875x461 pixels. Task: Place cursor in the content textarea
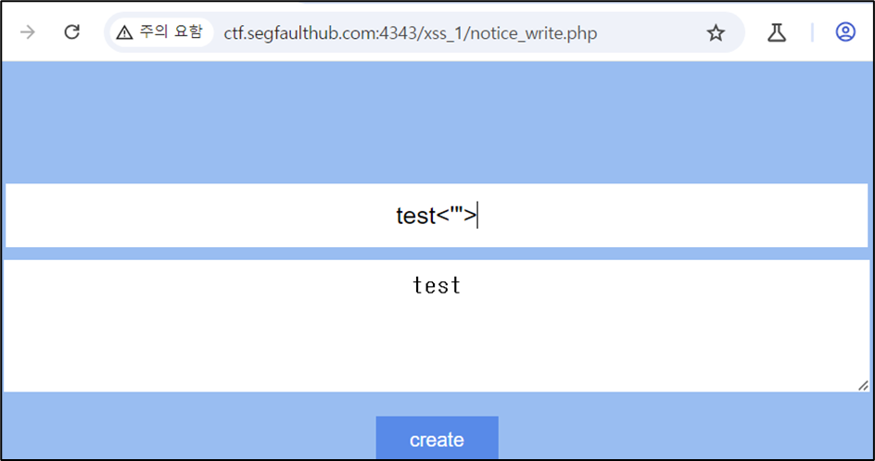[x=437, y=326]
